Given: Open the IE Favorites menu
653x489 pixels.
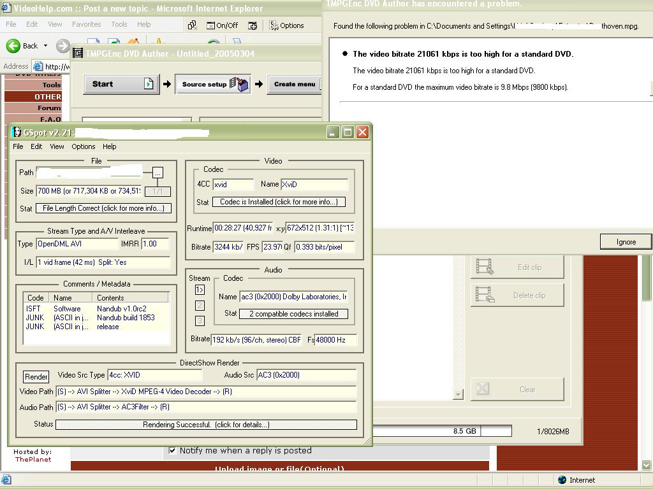Looking at the screenshot, I should click(x=86, y=24).
